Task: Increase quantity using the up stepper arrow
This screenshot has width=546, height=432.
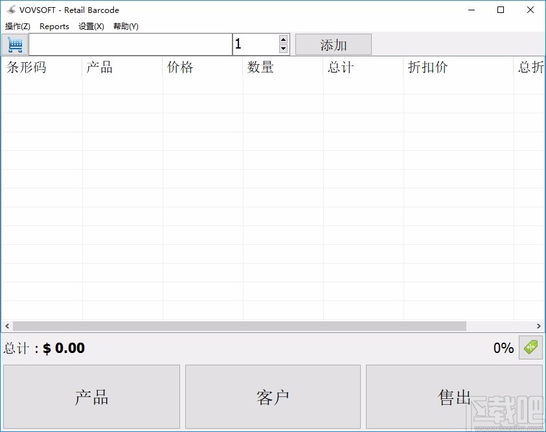Action: click(283, 40)
